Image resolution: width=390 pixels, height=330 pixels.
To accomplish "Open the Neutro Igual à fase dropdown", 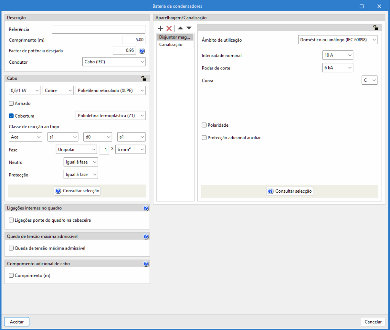I will tap(81, 162).
